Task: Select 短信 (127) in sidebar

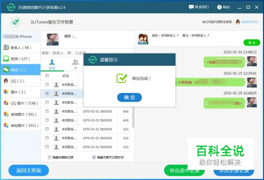Action: pos(21,59)
